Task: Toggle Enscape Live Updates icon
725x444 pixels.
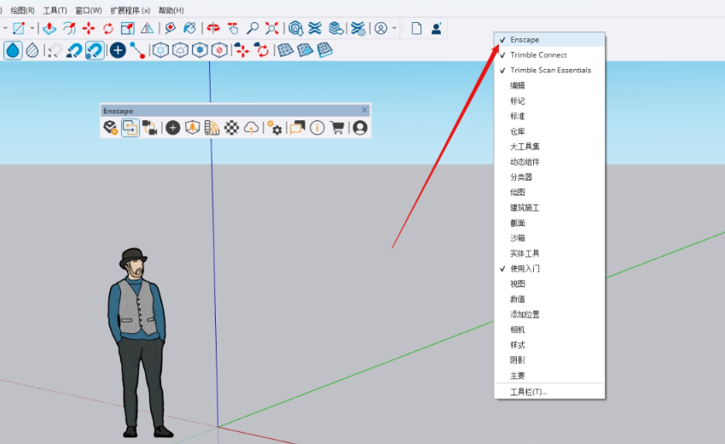Action: (x=130, y=128)
